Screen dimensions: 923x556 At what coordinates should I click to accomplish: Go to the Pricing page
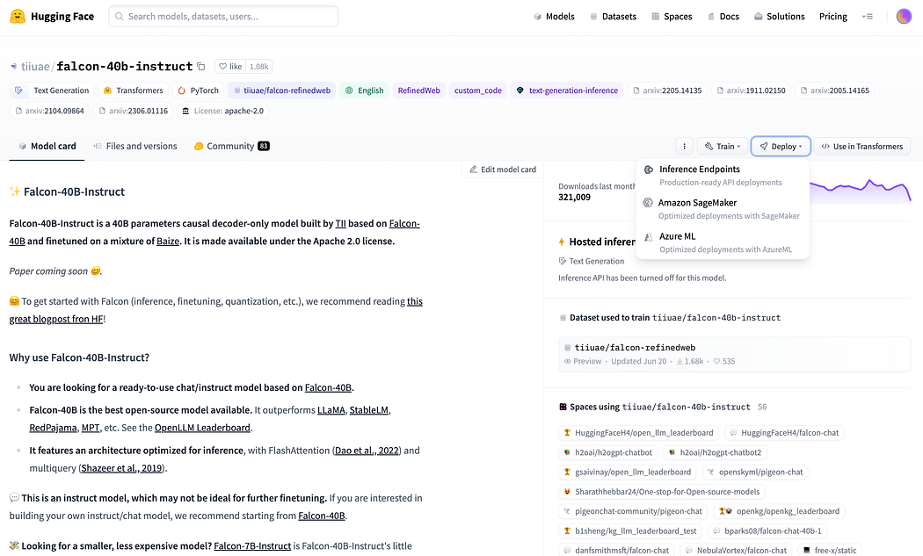tap(833, 17)
